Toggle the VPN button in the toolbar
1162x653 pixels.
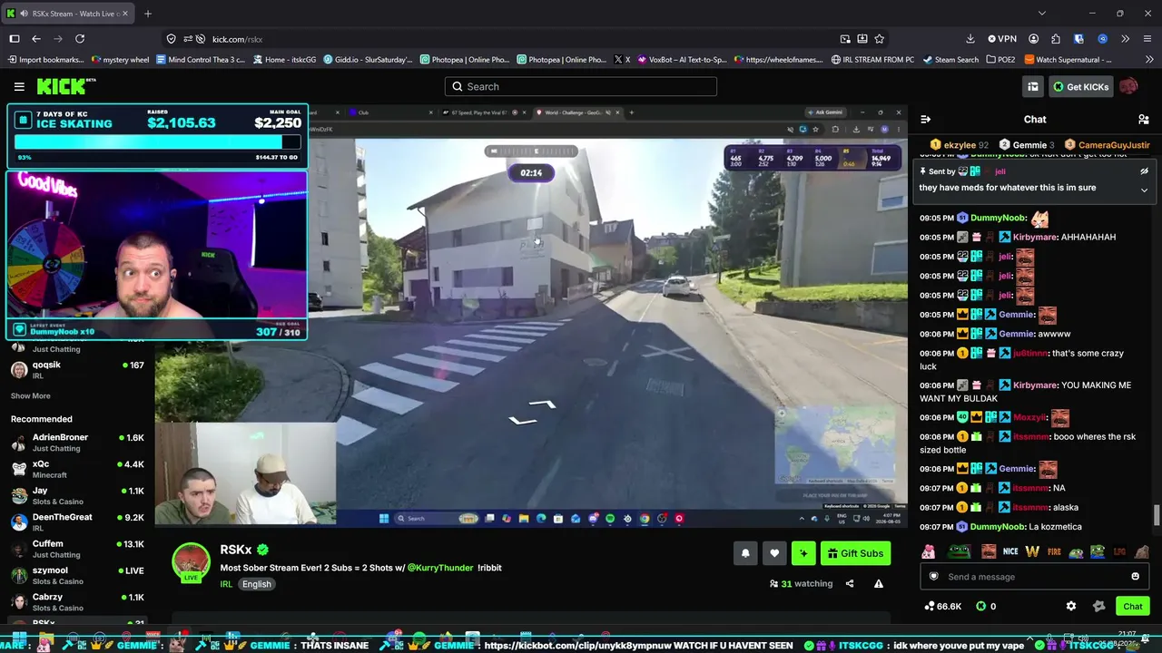click(x=1002, y=39)
